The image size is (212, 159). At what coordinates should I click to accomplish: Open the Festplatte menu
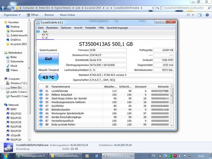pos(90,28)
